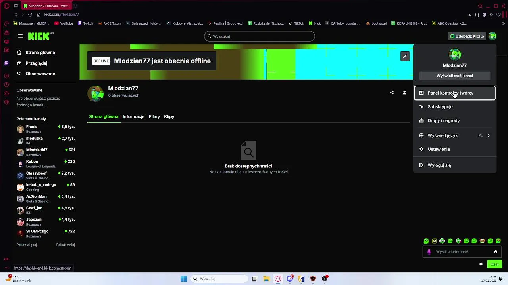The height and width of the screenshot is (285, 508).
Task: Click the ad blocker shield icon
Action: coord(484,15)
